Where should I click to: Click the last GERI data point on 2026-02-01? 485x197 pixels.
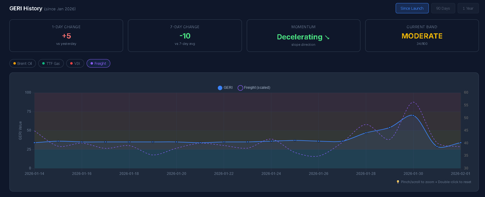(460, 143)
